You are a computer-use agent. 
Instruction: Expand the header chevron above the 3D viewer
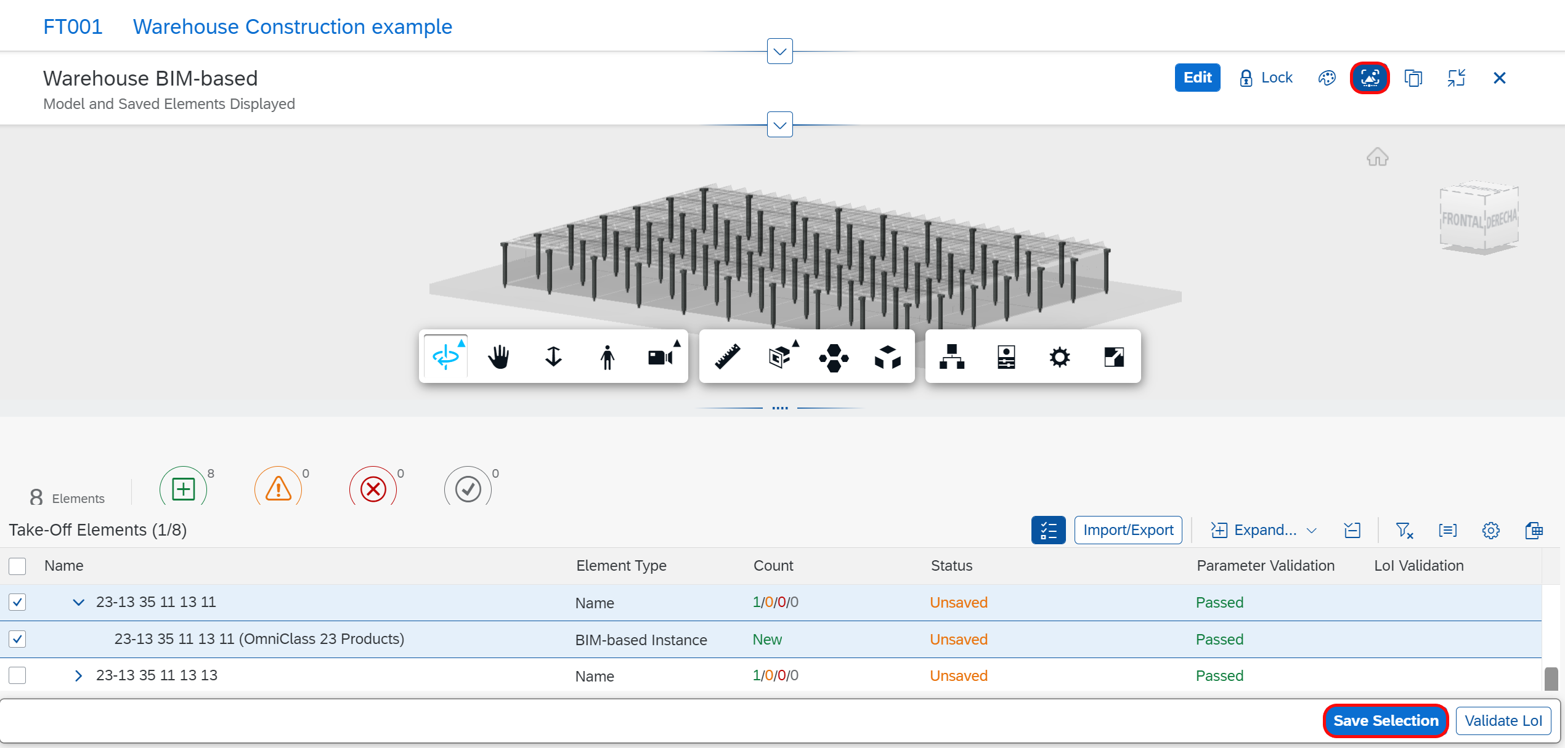(x=779, y=125)
